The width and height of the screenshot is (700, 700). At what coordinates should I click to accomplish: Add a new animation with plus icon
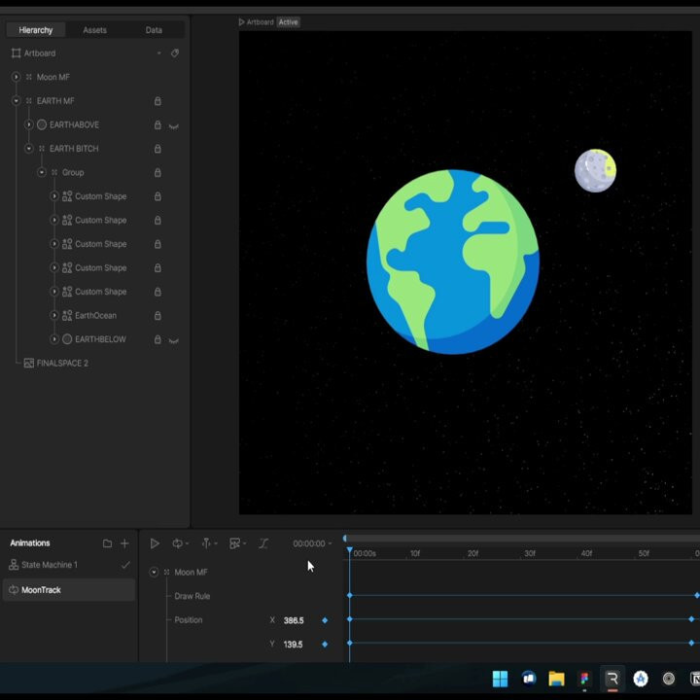(x=124, y=543)
